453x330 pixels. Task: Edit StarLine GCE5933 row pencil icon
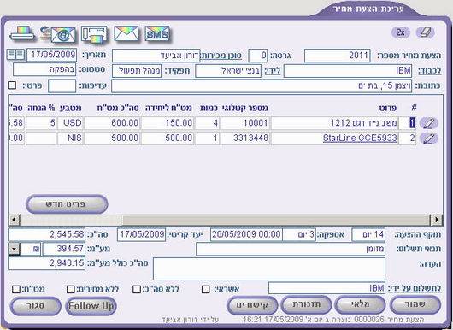(429, 138)
